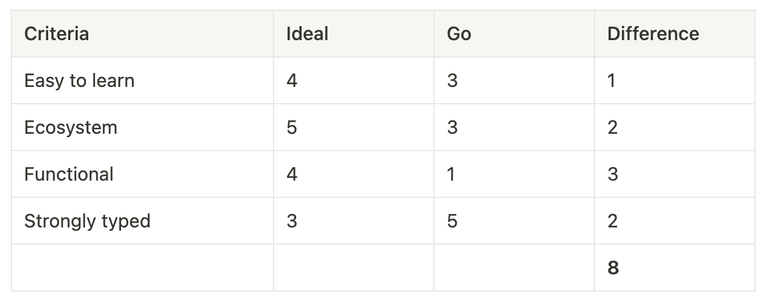Image resolution: width=765 pixels, height=301 pixels.
Task: Select the Ideal column header
Action: [x=354, y=33]
